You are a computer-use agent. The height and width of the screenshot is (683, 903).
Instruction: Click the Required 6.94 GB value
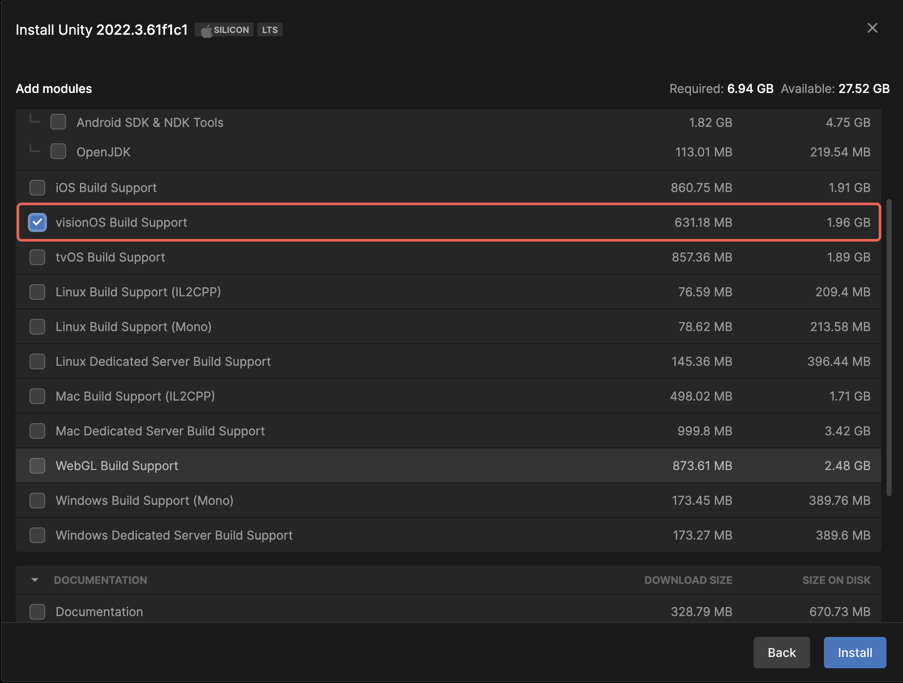[750, 89]
